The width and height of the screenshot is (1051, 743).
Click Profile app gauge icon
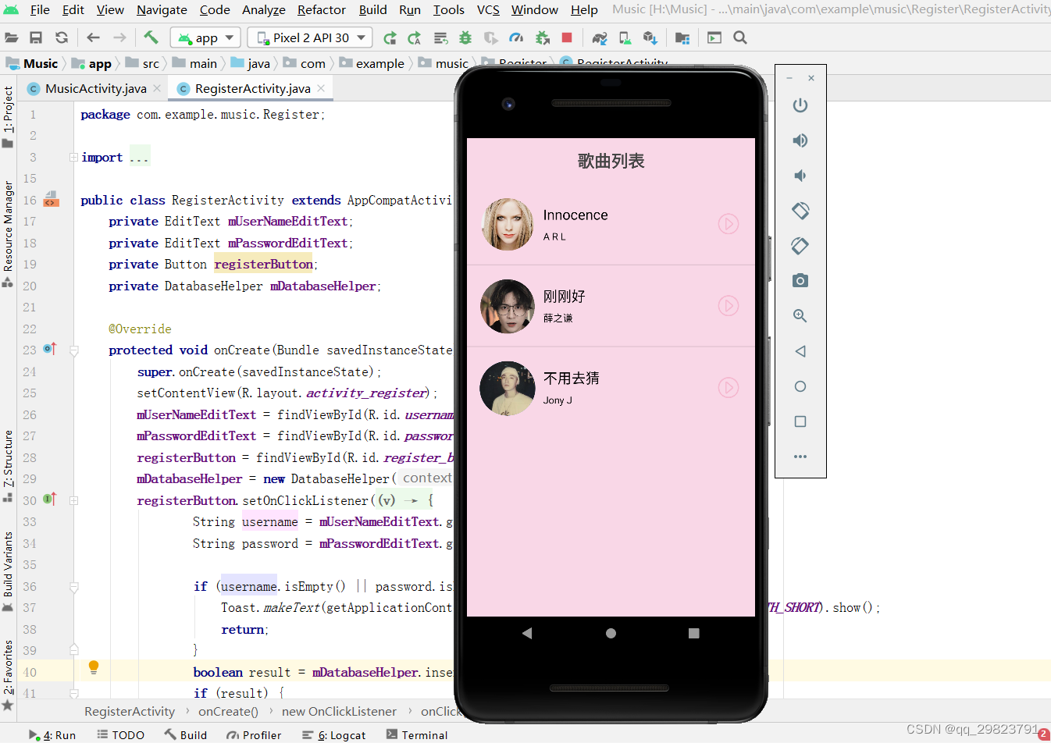(516, 37)
